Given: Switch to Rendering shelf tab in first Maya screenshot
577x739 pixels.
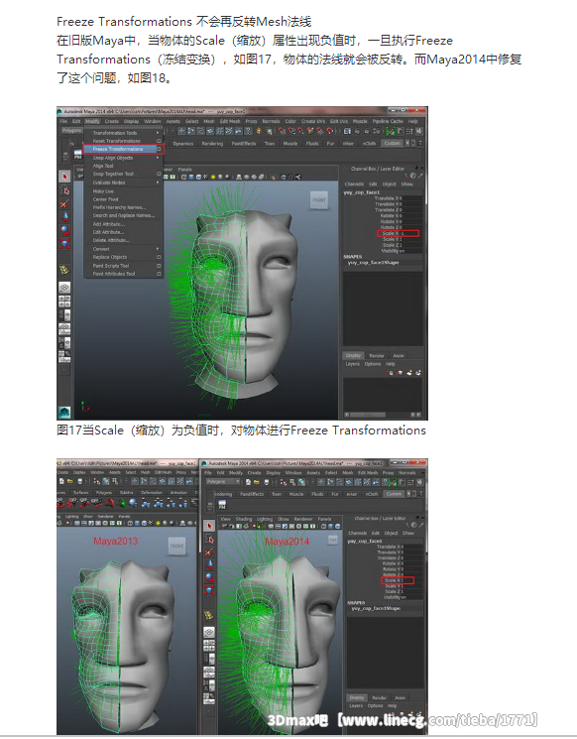Looking at the screenshot, I should click(212, 143).
